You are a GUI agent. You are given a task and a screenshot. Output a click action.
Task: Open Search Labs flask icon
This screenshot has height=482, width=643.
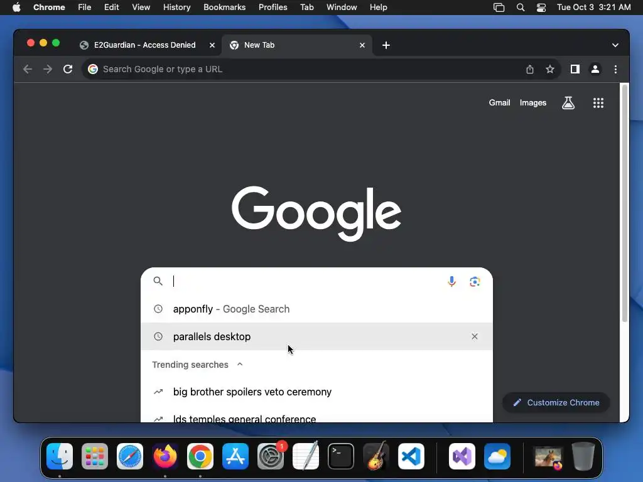[x=568, y=103]
